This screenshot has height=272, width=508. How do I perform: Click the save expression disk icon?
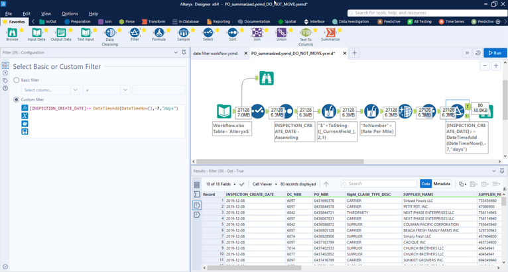pos(25,132)
